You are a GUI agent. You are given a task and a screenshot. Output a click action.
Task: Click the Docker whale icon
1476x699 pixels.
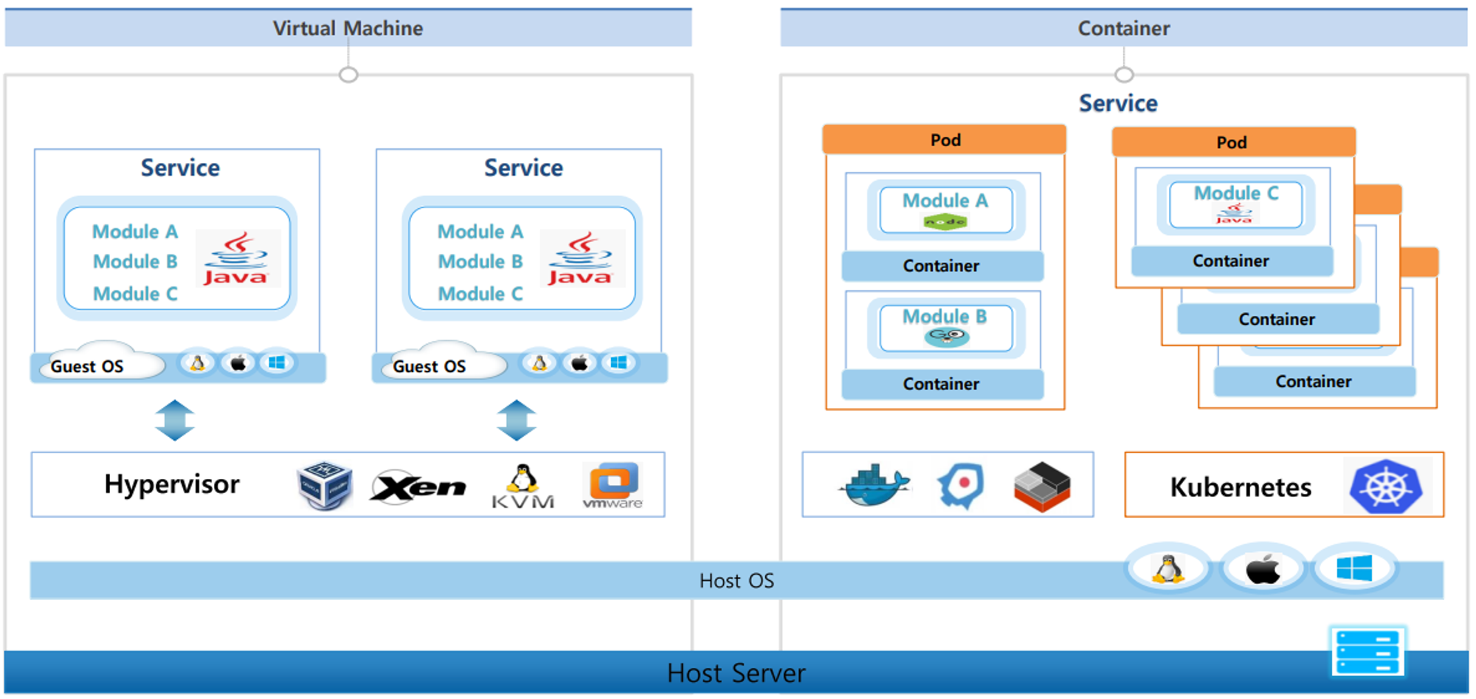point(874,485)
